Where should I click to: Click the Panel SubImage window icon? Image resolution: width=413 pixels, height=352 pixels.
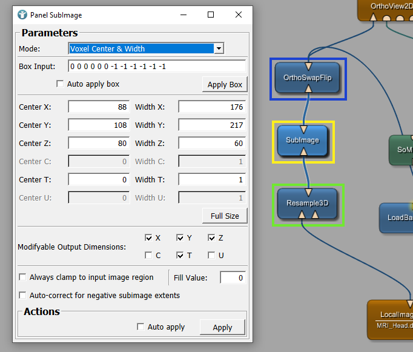(x=22, y=15)
